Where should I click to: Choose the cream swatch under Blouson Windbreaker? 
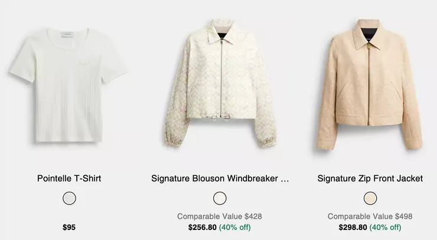(220, 198)
